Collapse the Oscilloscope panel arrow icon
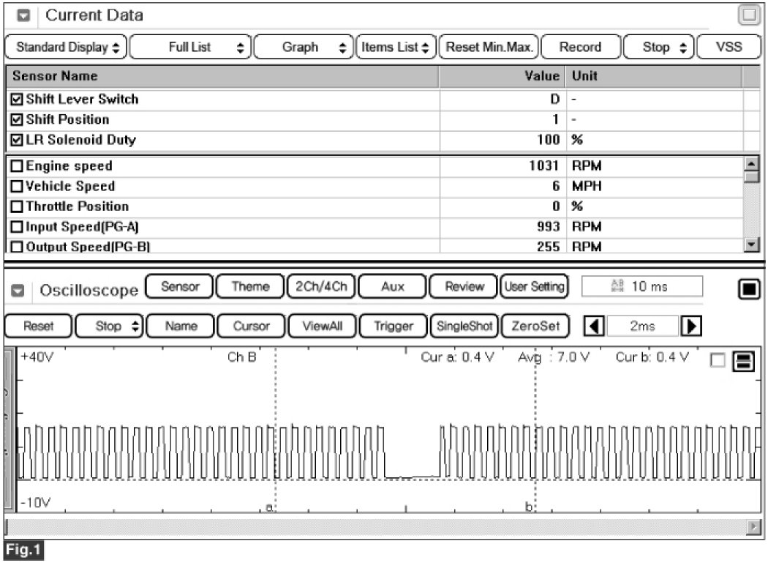Viewport: 768px width, 563px height. point(23,291)
